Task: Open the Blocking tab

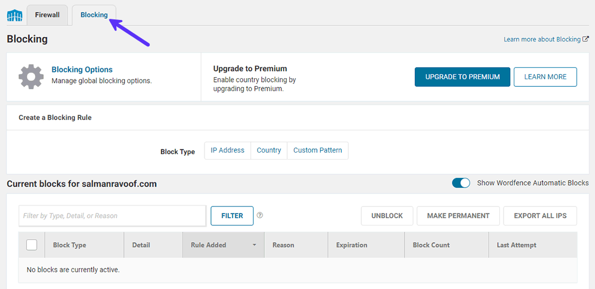Action: pyautogui.click(x=94, y=15)
